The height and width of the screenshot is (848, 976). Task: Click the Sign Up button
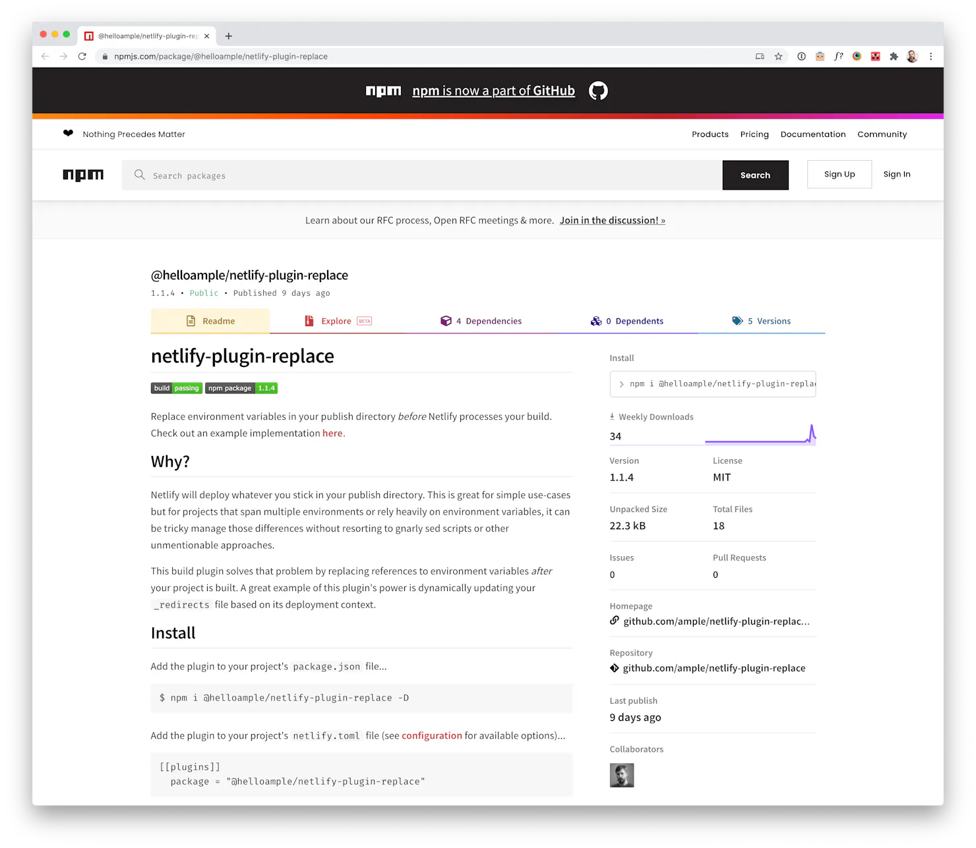coord(839,175)
